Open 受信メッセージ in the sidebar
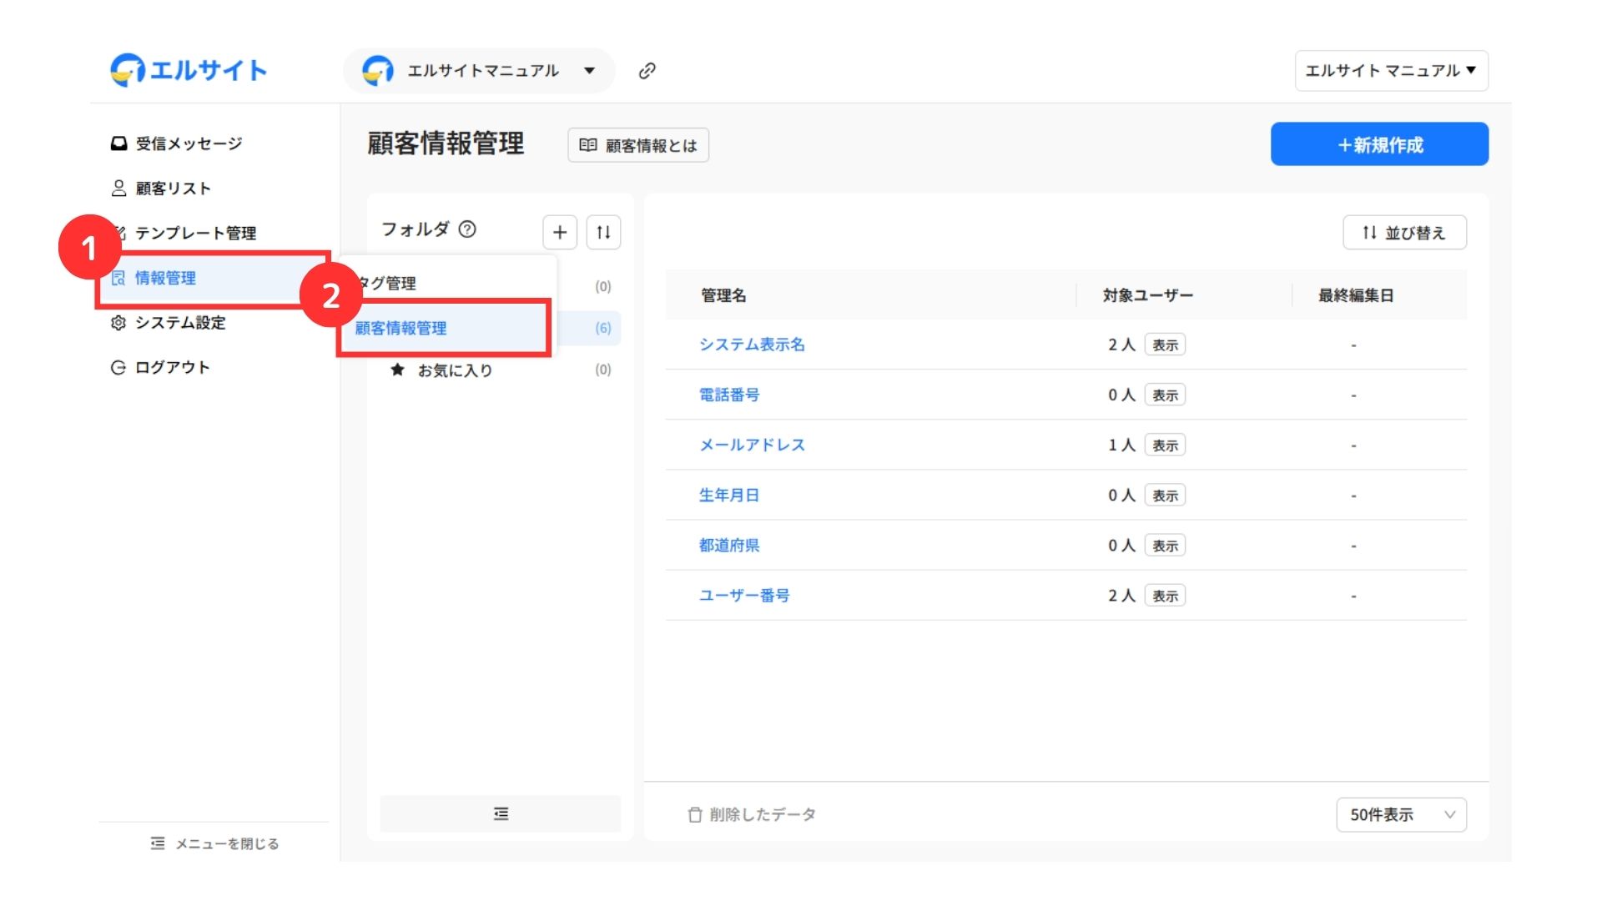Screen dimensions: 1602x901 (188, 143)
